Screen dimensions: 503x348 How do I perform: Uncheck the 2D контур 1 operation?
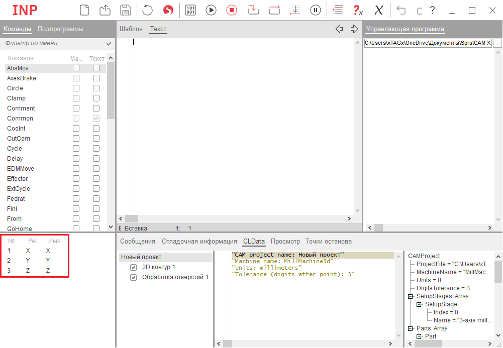click(x=134, y=267)
